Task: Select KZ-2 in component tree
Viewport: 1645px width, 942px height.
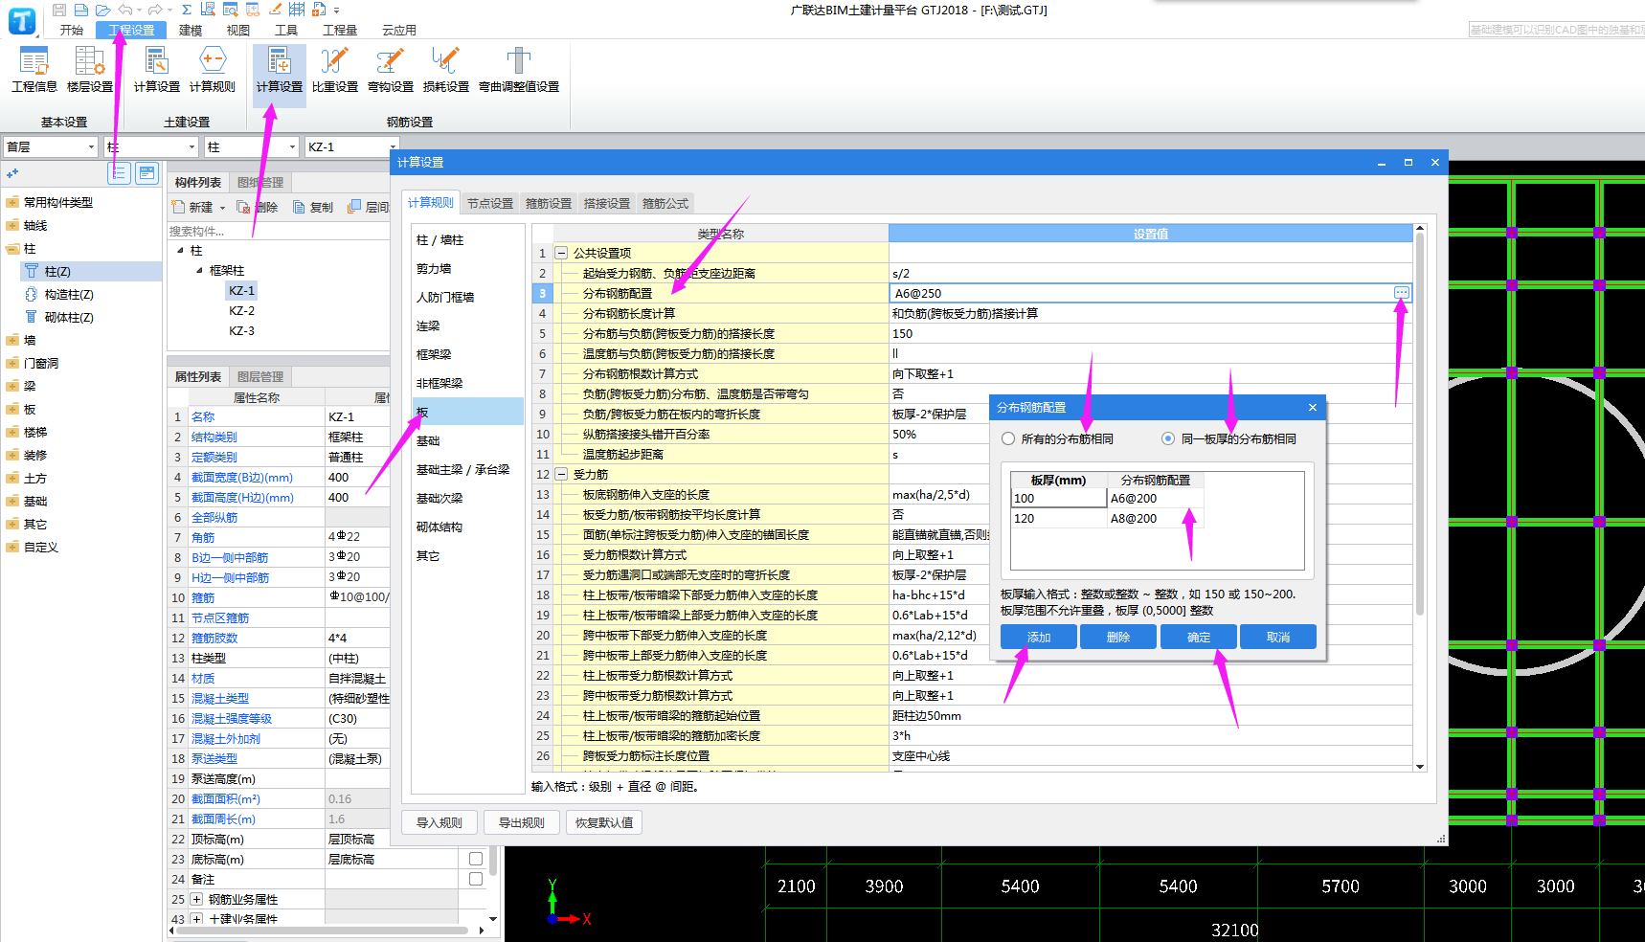Action: point(241,310)
